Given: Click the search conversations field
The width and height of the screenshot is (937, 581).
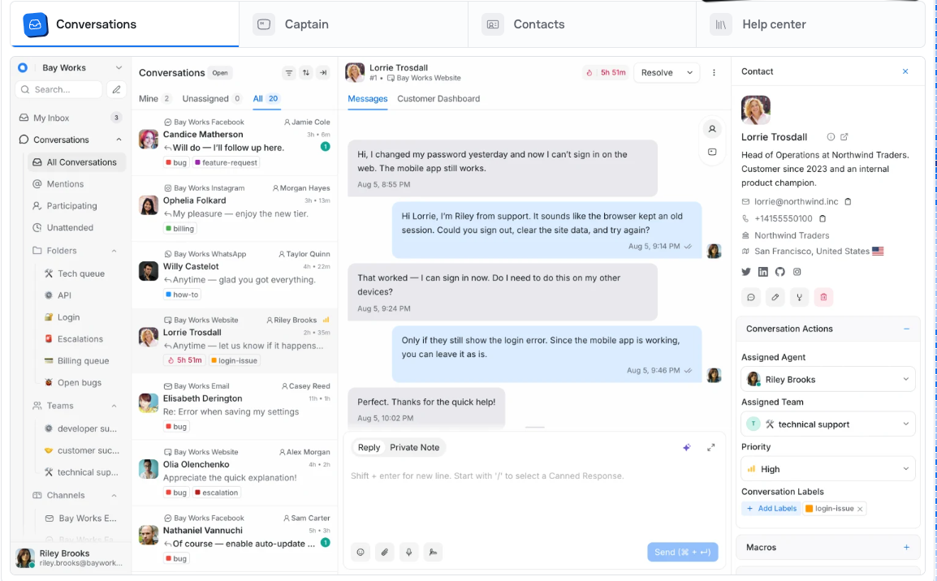Looking at the screenshot, I should (x=58, y=89).
